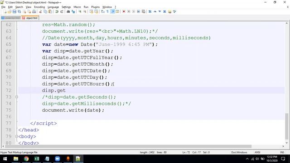The width and height of the screenshot is (290, 163).
Task: Click the blue down-arrow plugin toolbar icon
Action: 160,12
